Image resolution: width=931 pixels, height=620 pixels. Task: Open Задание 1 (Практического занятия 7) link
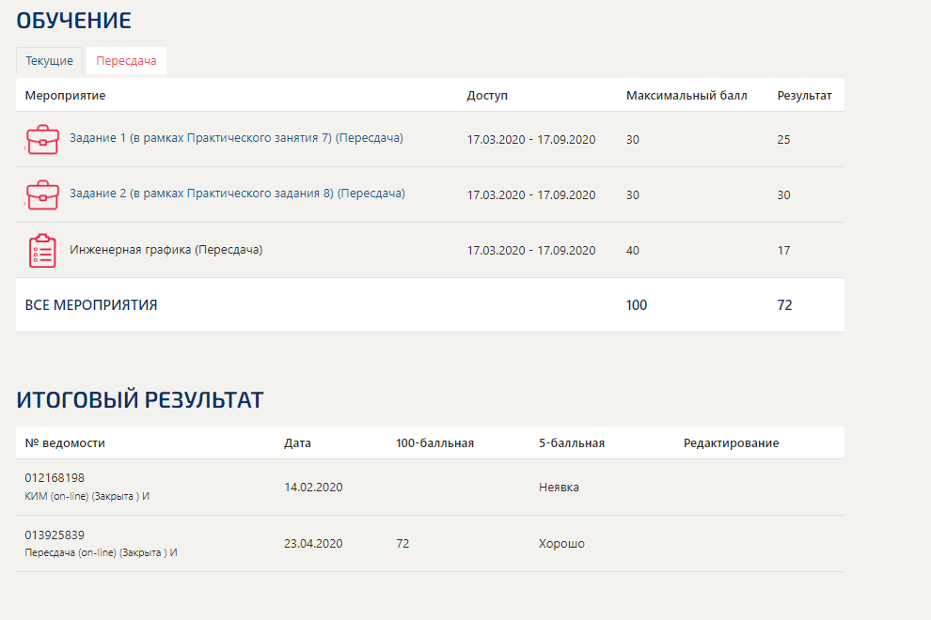pyautogui.click(x=236, y=138)
